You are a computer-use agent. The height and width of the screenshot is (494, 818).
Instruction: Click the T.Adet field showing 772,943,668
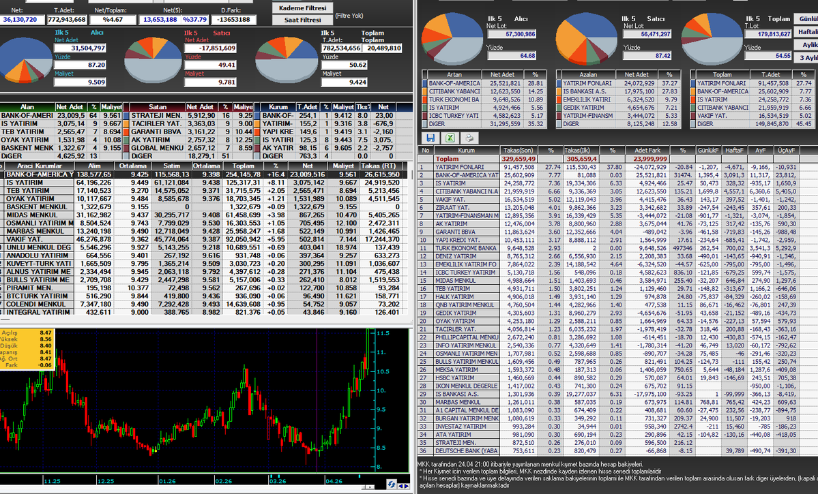tap(67, 19)
